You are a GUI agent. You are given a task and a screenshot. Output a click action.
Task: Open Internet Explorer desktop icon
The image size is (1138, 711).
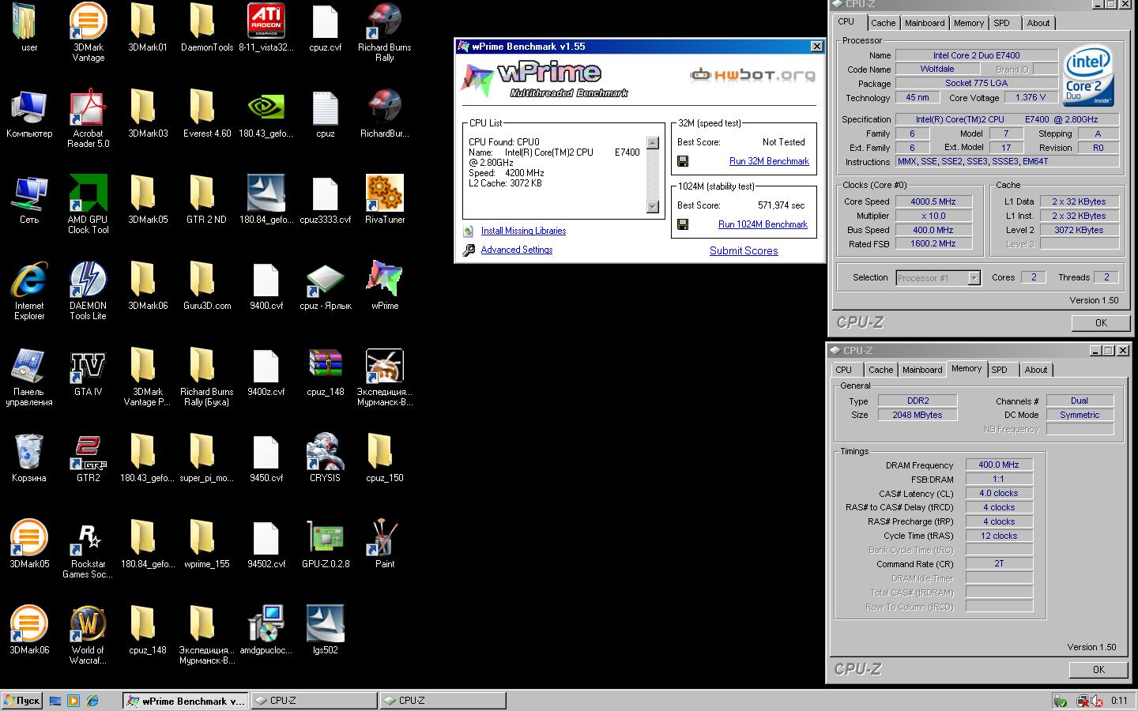point(29,291)
